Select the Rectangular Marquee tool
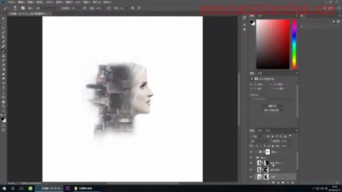The image size is (342, 192). coord(3,23)
